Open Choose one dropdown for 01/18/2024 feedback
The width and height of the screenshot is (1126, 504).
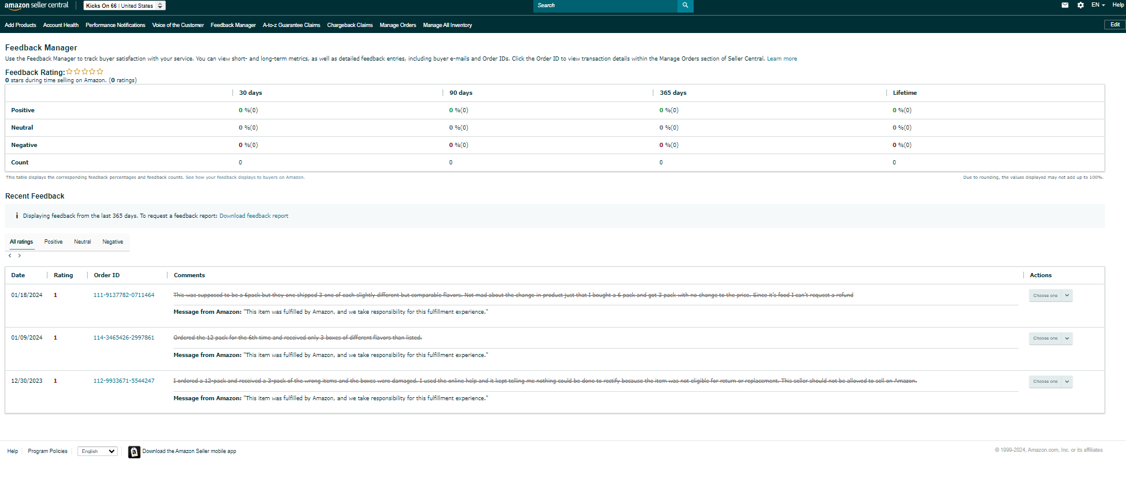click(x=1050, y=296)
